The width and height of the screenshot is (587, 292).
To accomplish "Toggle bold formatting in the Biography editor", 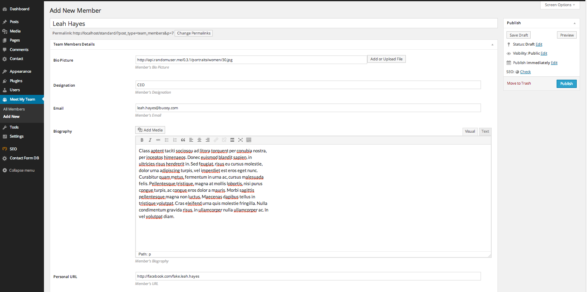I will (x=142, y=140).
